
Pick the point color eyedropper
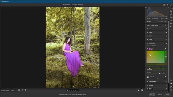(147, 49)
